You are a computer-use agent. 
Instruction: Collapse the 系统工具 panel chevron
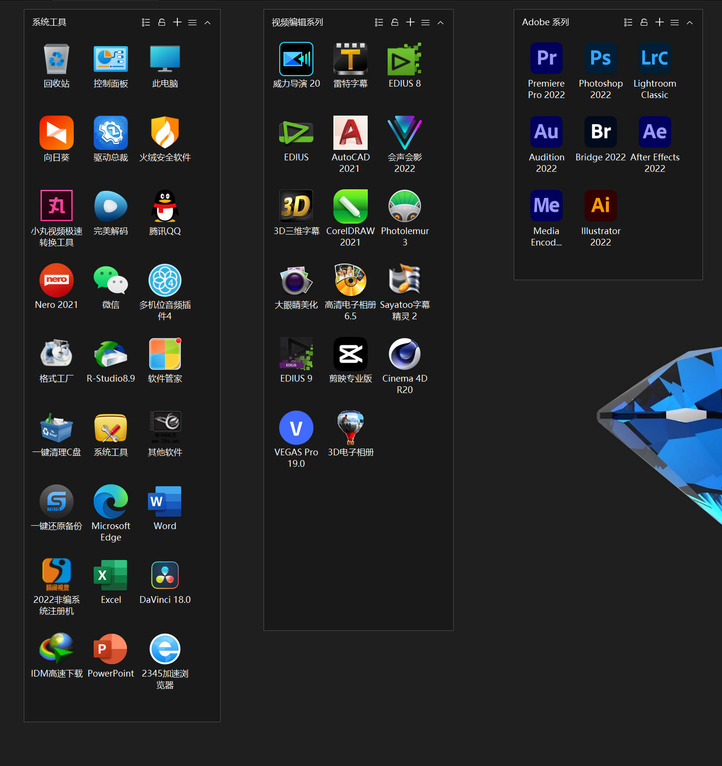click(x=207, y=22)
